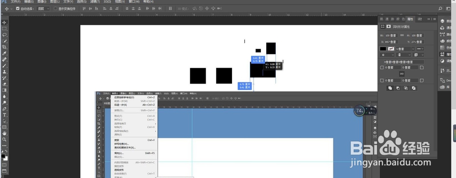The height and width of the screenshot is (178, 456).
Task: Click the X position field showing 857
Action: [392, 42]
